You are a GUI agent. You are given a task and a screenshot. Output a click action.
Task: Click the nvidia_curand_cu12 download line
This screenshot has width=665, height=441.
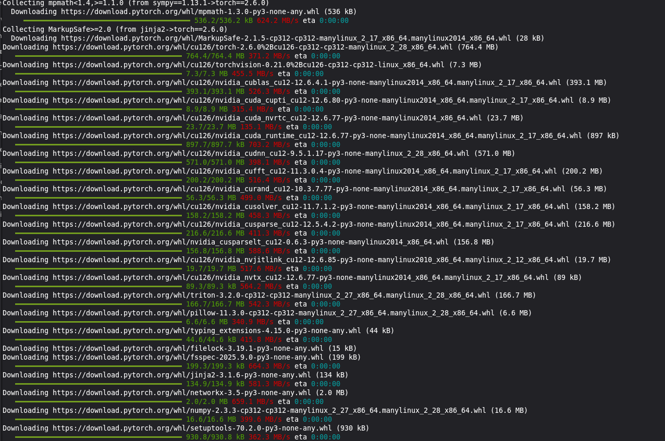305,189
